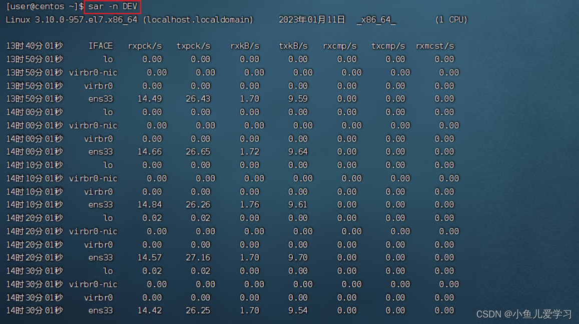The image size is (579, 324).
Task: Click 'lo' in the 14时20分01秒 row
Action: (108, 218)
